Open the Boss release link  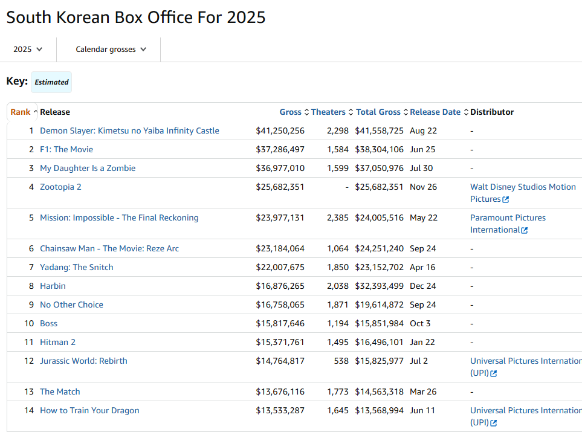click(48, 324)
